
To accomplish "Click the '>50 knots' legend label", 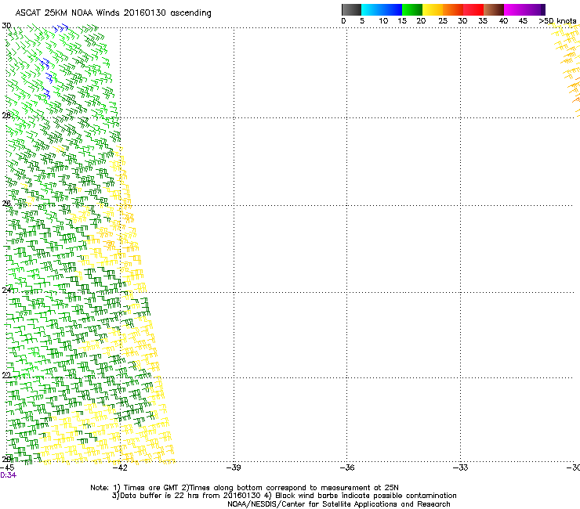I will pos(558,21).
